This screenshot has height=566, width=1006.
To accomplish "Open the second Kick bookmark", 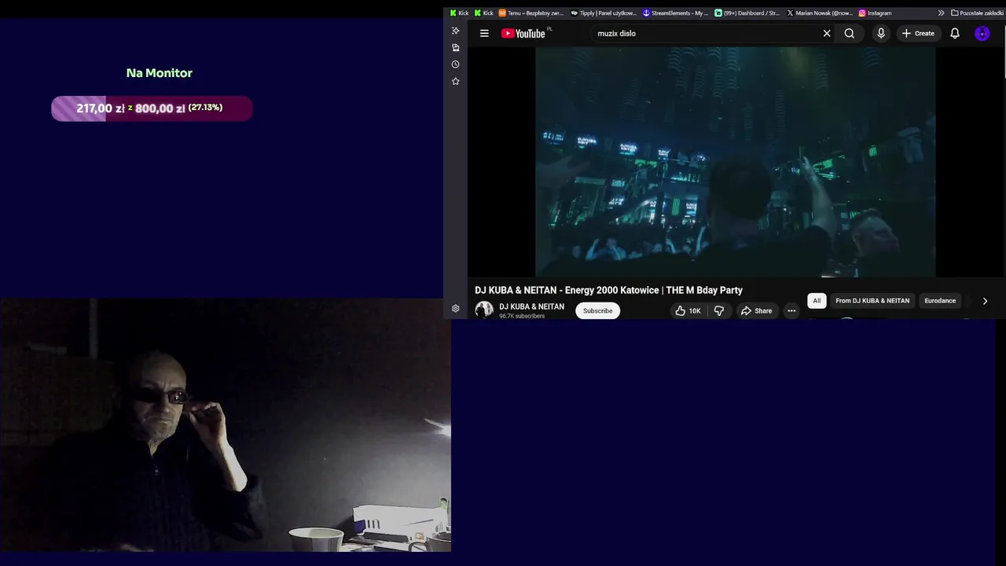I will pyautogui.click(x=484, y=13).
